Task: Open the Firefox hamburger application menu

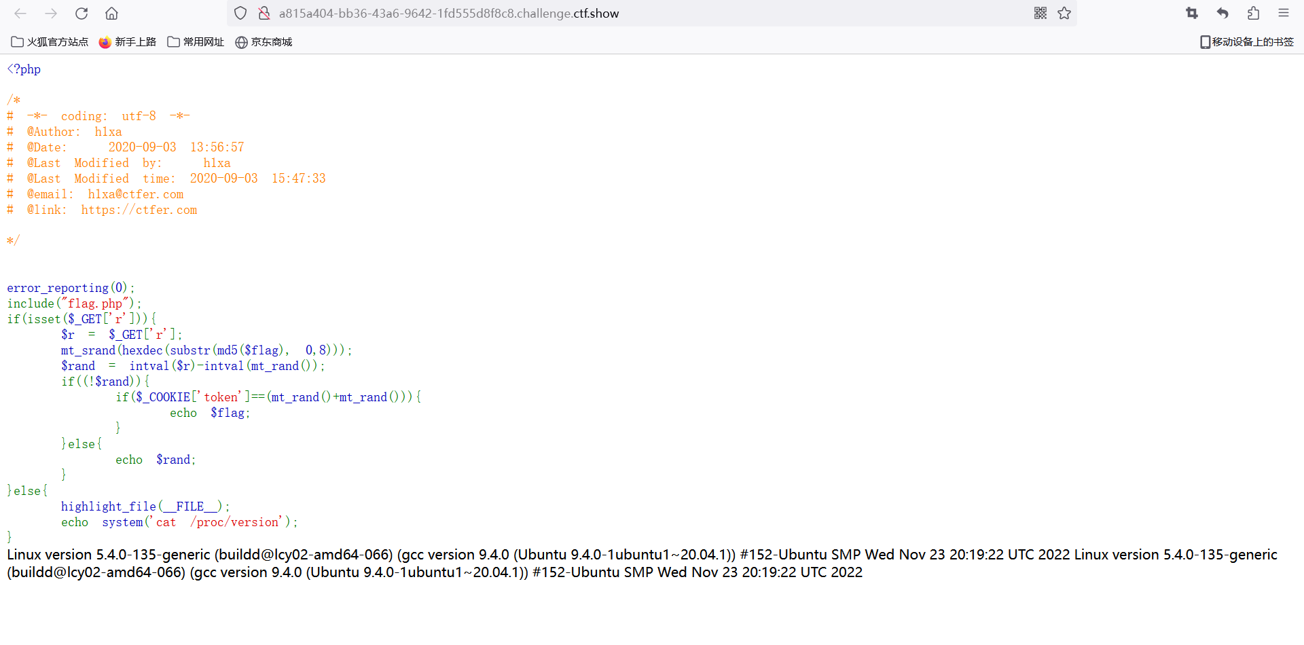Action: point(1284,14)
